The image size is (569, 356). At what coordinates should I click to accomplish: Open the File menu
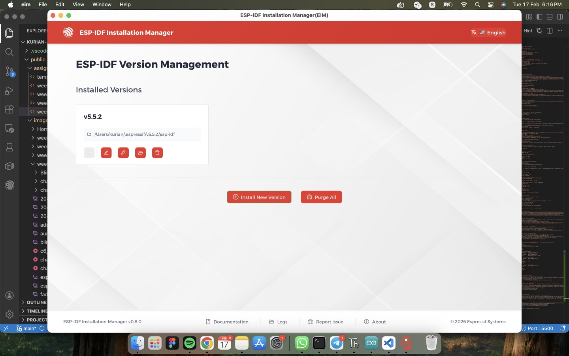pos(43,5)
